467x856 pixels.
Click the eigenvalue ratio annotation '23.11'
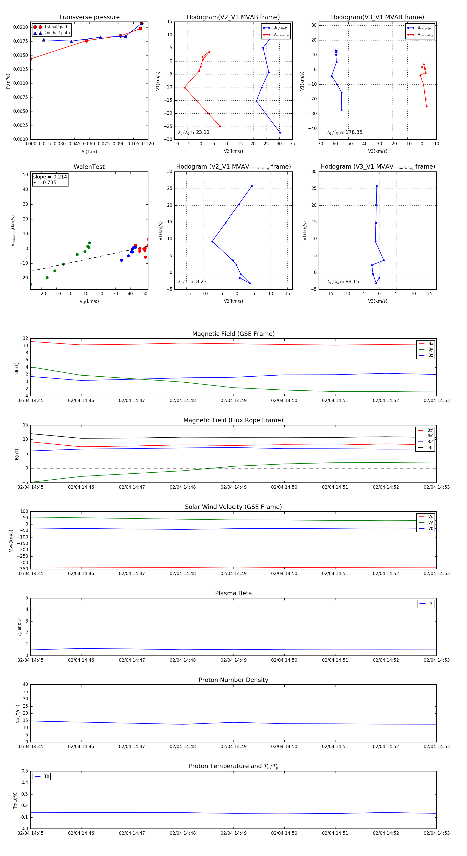[194, 132]
